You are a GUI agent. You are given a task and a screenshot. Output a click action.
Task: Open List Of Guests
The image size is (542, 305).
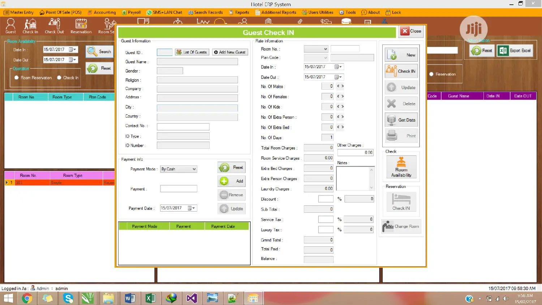(x=192, y=52)
